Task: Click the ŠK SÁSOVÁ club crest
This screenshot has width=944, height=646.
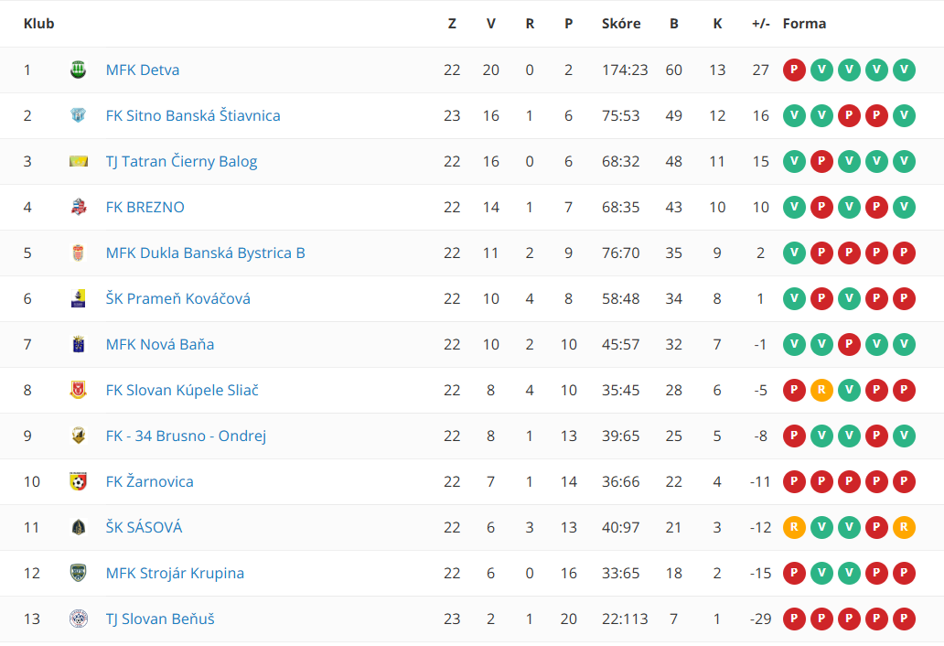Action: pyautogui.click(x=79, y=527)
